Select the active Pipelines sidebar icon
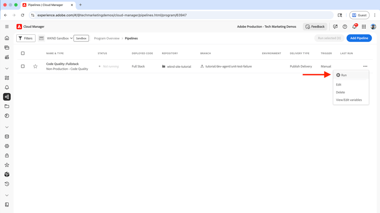 click(x=7, y=97)
